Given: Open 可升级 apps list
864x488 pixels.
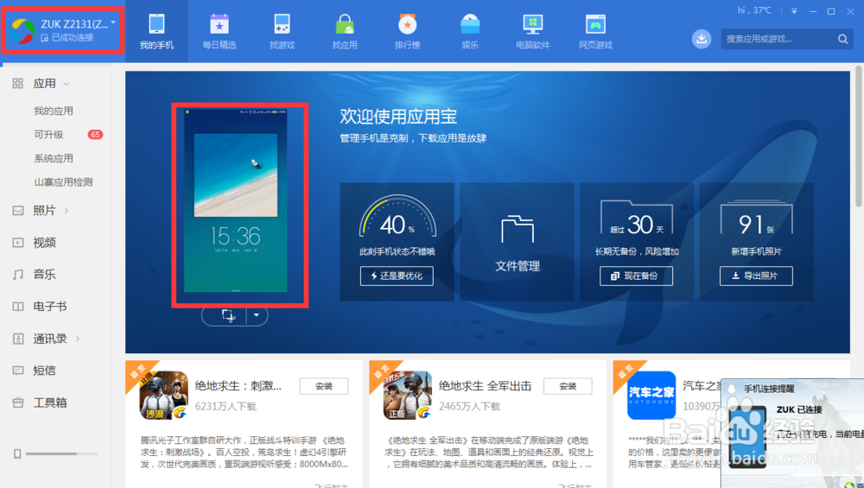Looking at the screenshot, I should (48, 135).
